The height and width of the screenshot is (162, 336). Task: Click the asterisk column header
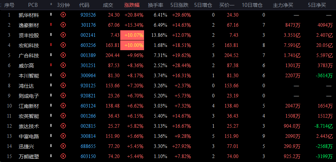coord(51,5)
